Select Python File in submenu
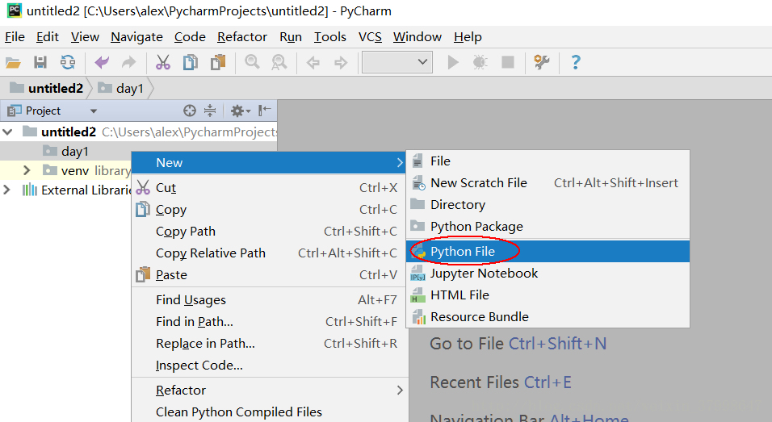Image resolution: width=772 pixels, height=422 pixels. point(548,251)
